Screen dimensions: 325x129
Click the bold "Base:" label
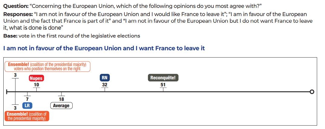tap(10, 36)
